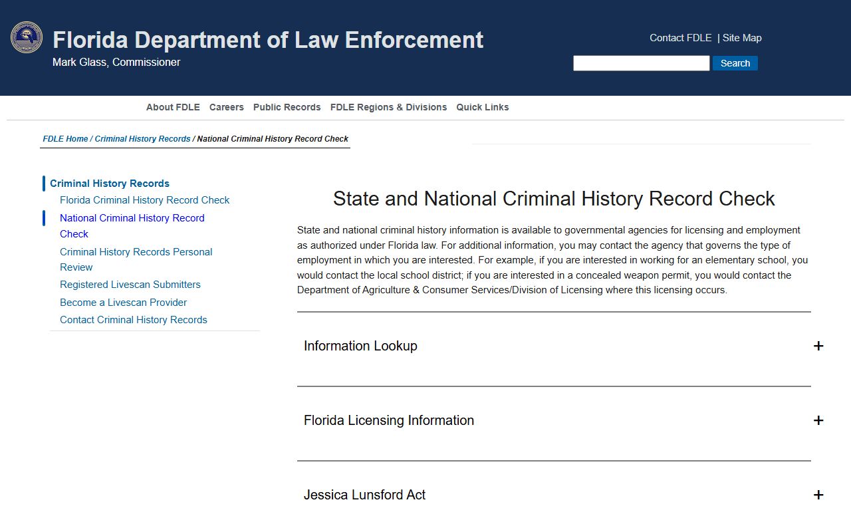Open FDLE Regions & Divisions menu
Image resolution: width=851 pixels, height=532 pixels.
coord(389,107)
